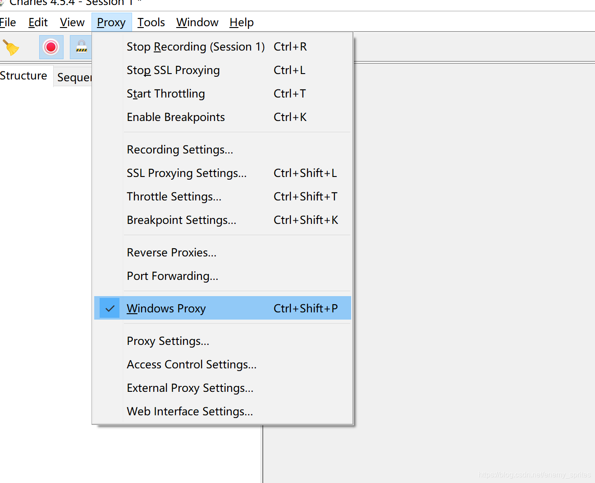The image size is (595, 483).
Task: Open Recording Settings...
Action: coord(223,150)
